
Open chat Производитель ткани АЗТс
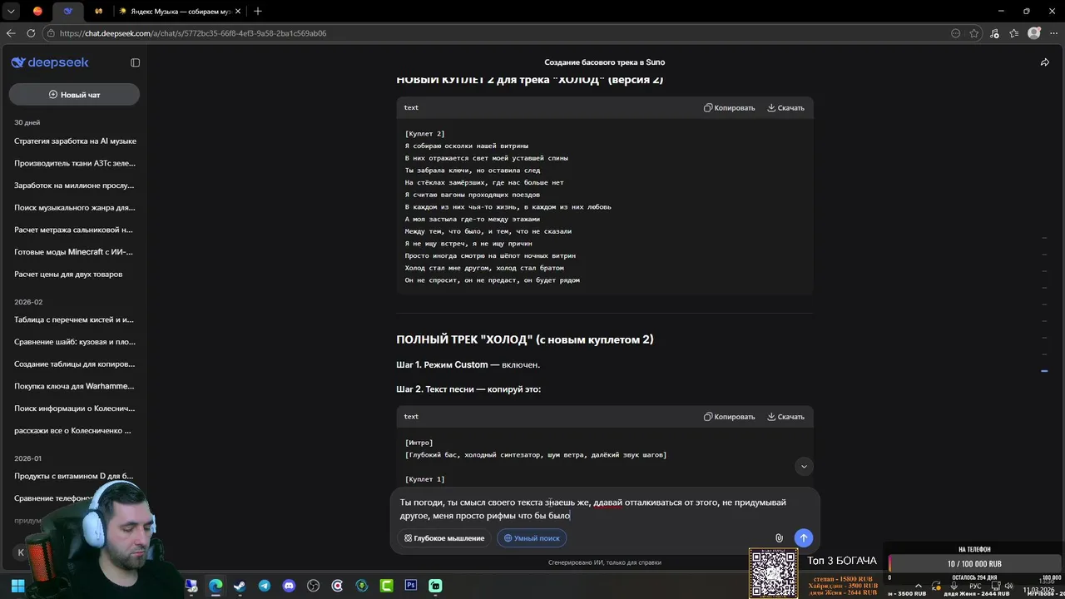click(75, 163)
